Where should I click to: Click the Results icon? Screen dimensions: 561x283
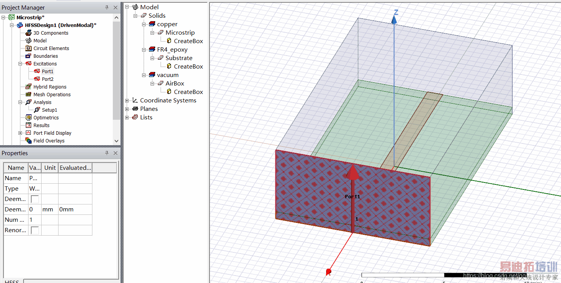pyautogui.click(x=28, y=125)
